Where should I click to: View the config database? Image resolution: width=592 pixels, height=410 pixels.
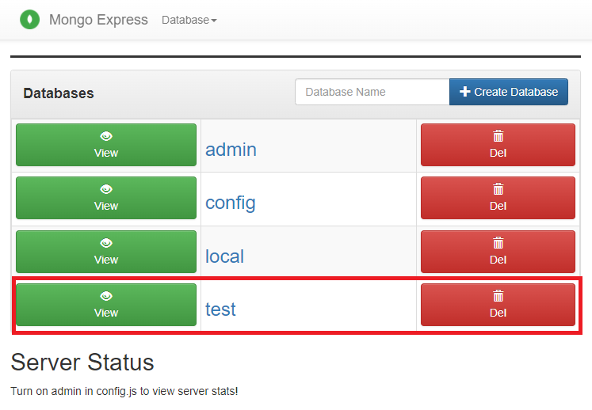point(106,198)
